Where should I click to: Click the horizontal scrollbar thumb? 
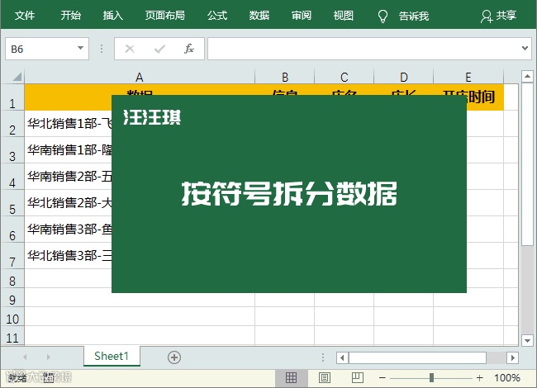click(417, 358)
